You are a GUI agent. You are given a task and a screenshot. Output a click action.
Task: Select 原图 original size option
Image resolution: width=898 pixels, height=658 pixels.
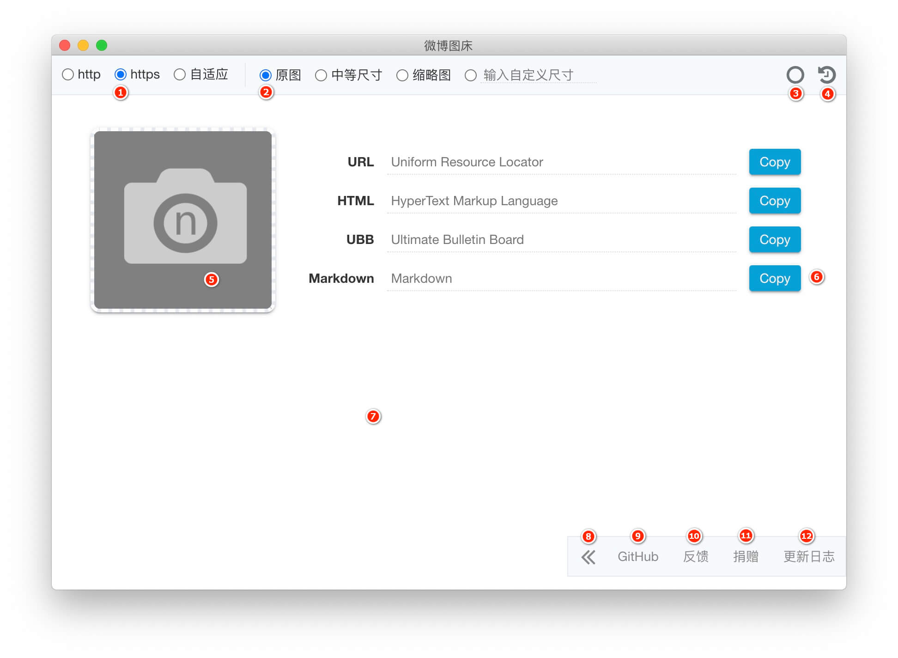click(266, 75)
